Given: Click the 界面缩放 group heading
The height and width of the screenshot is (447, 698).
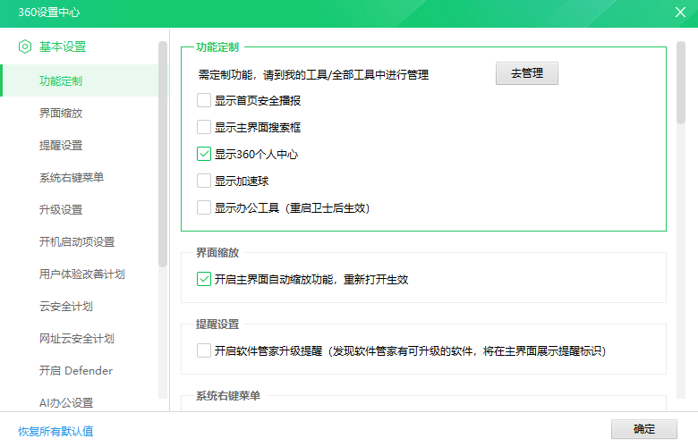Looking at the screenshot, I should [x=217, y=253].
